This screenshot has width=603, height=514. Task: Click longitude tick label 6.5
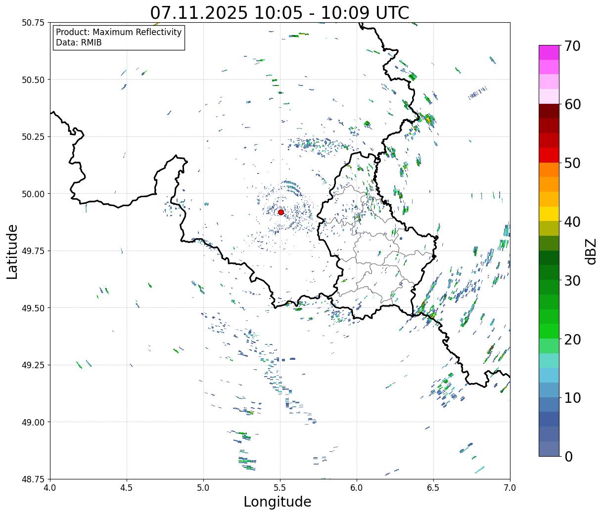(433, 488)
